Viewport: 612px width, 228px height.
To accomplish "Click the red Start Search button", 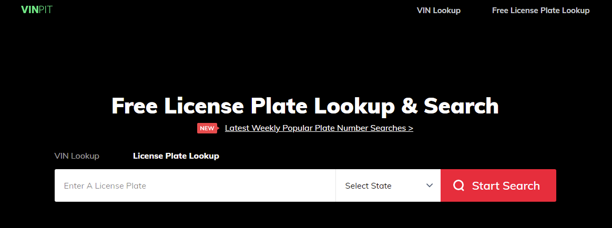I will [x=498, y=185].
